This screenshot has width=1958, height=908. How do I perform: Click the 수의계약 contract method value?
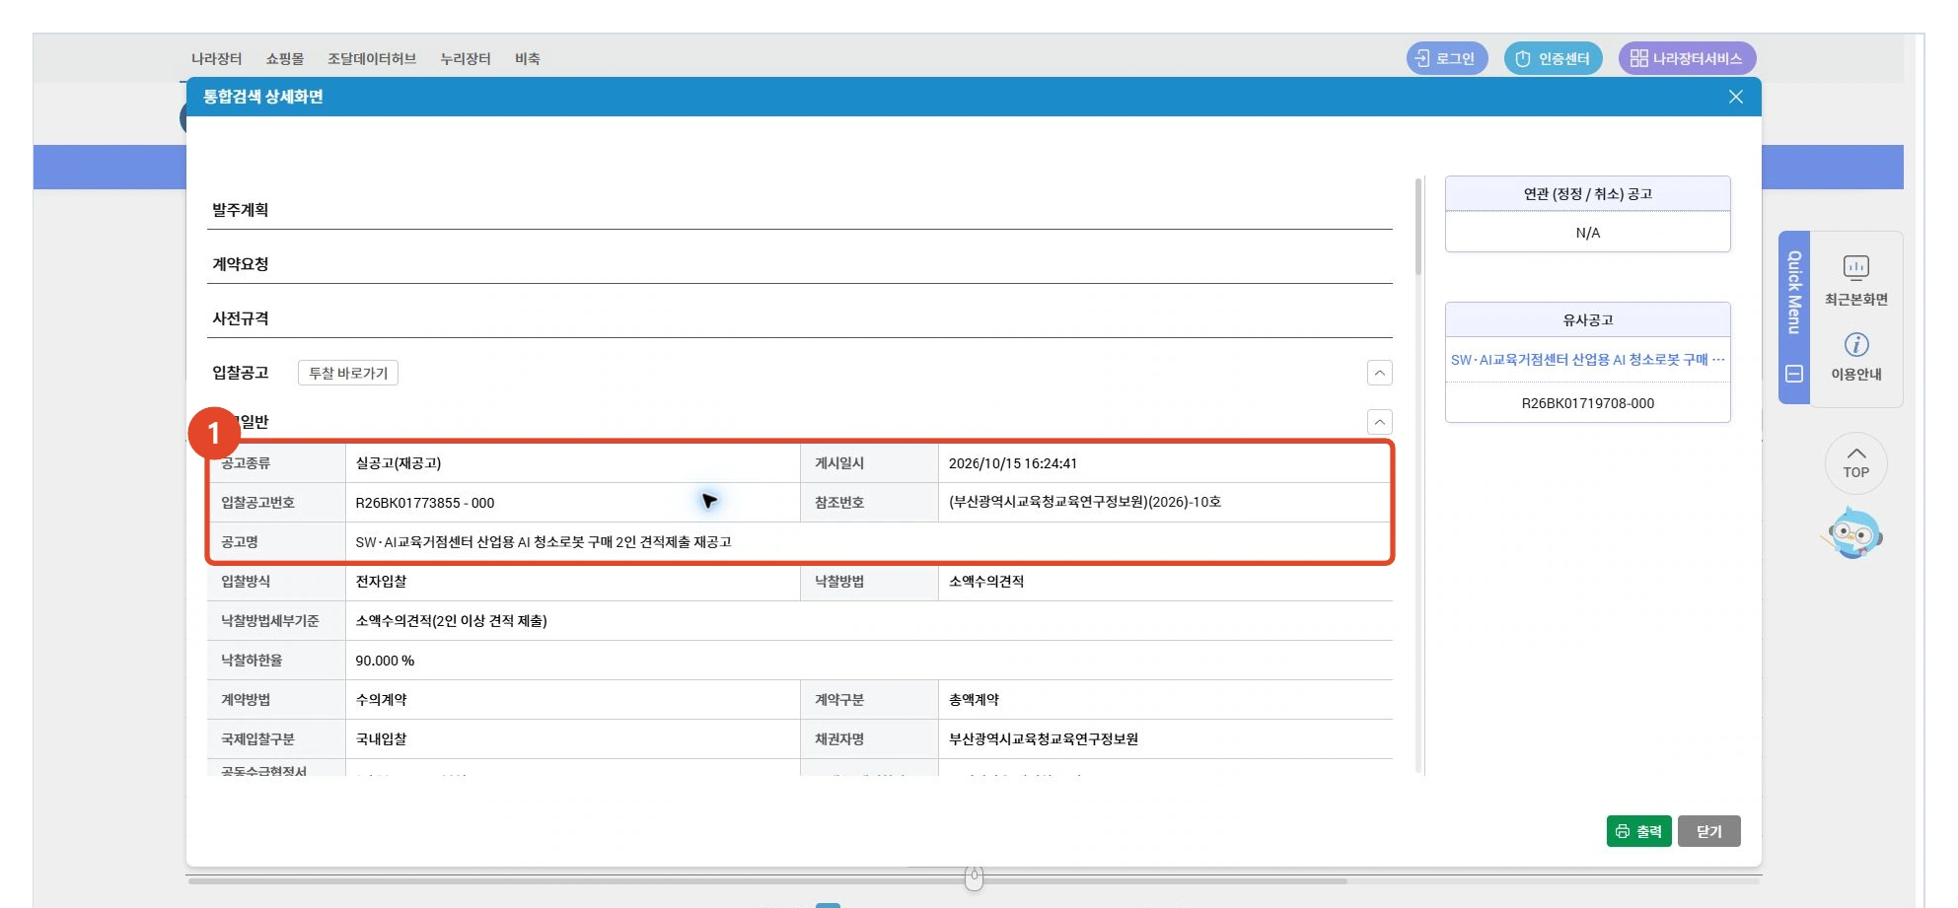point(381,700)
